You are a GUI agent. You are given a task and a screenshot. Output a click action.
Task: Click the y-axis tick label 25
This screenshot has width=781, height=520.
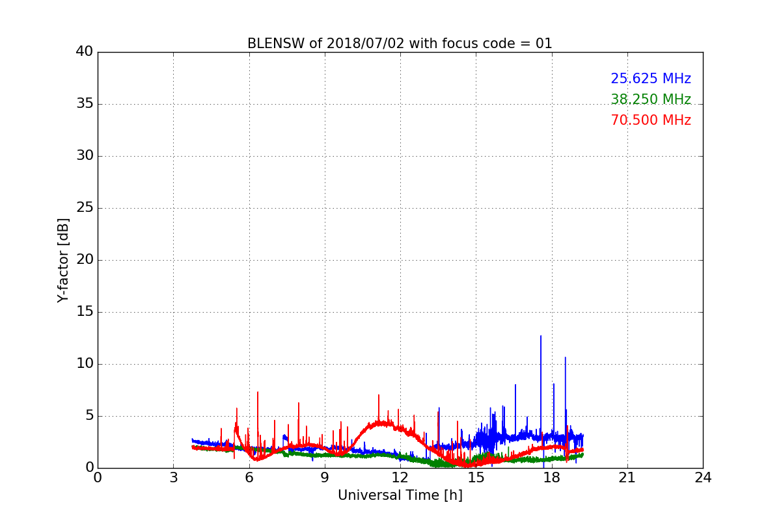click(85, 208)
